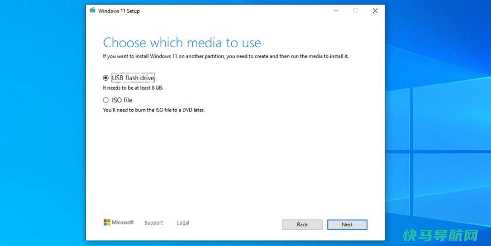Click the text "It needs to be at least 8 GB."
This screenshot has width=491, height=246.
click(x=133, y=88)
